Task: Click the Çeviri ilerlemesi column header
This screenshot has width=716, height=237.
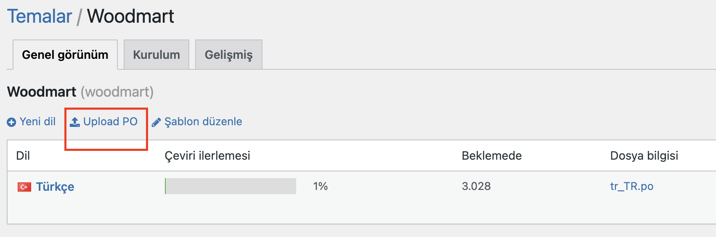Action: pos(207,156)
